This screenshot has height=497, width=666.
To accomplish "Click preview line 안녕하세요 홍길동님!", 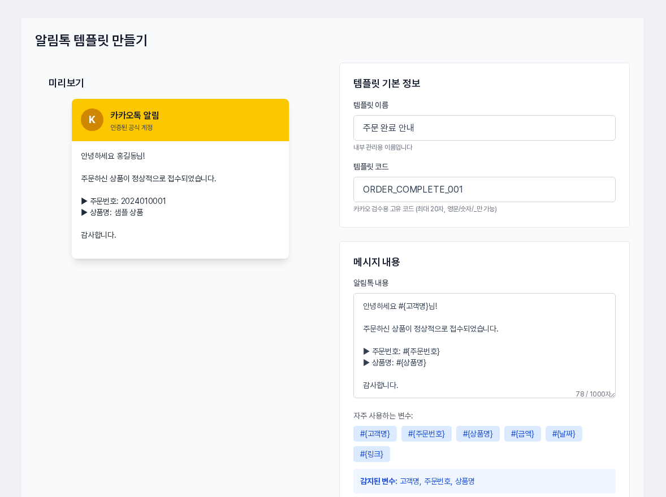I will [113, 156].
